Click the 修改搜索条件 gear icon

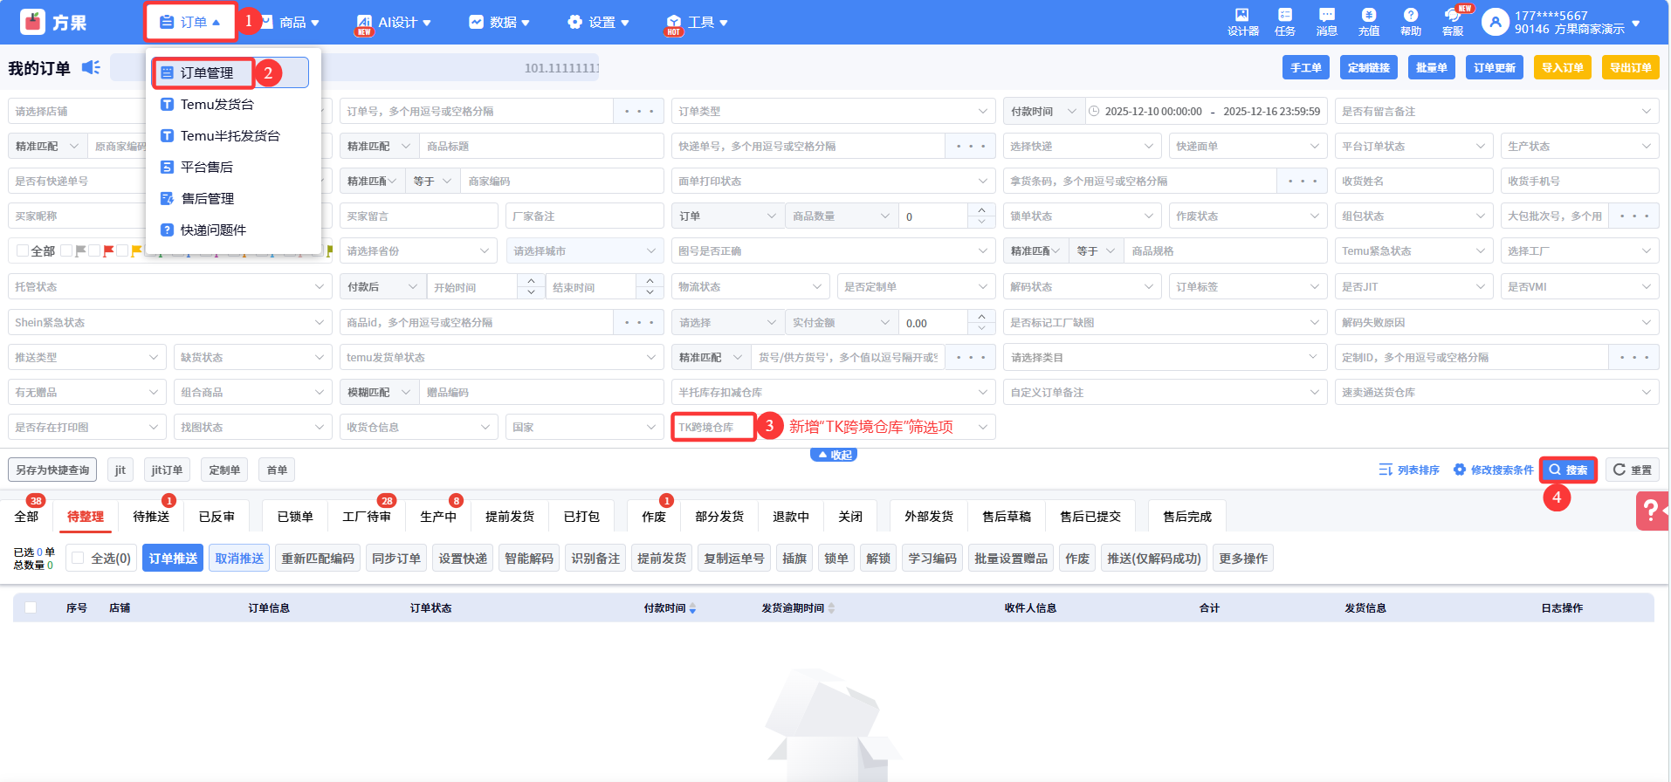tap(1460, 470)
